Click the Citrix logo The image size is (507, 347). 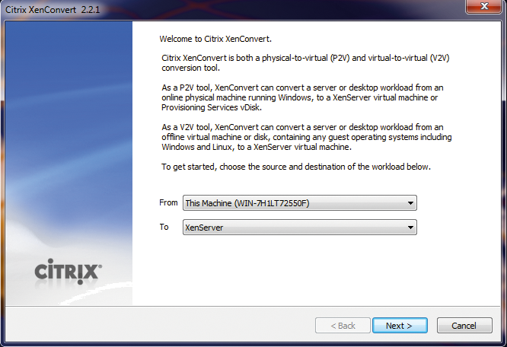tap(69, 272)
